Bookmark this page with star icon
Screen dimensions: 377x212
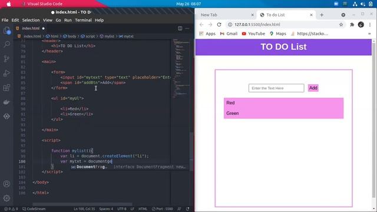(341, 25)
